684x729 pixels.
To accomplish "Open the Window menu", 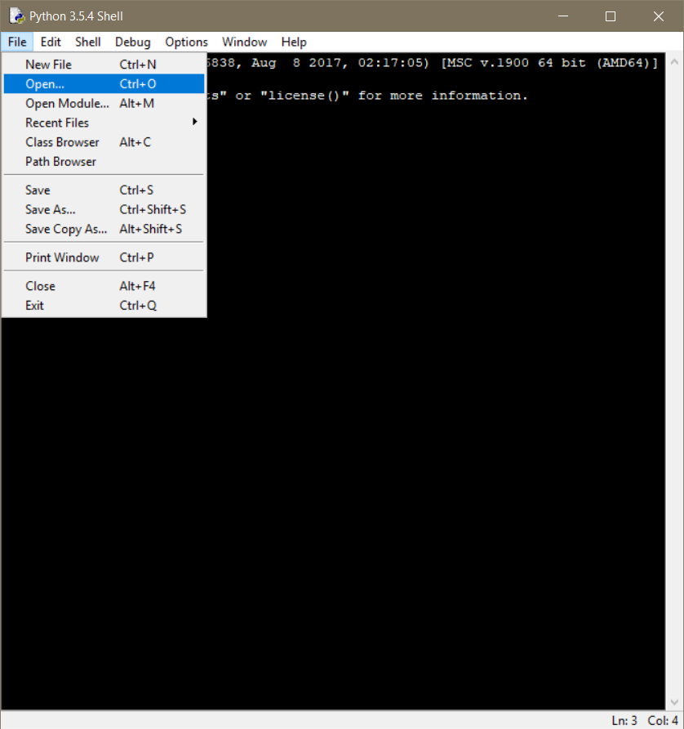I will (x=244, y=42).
